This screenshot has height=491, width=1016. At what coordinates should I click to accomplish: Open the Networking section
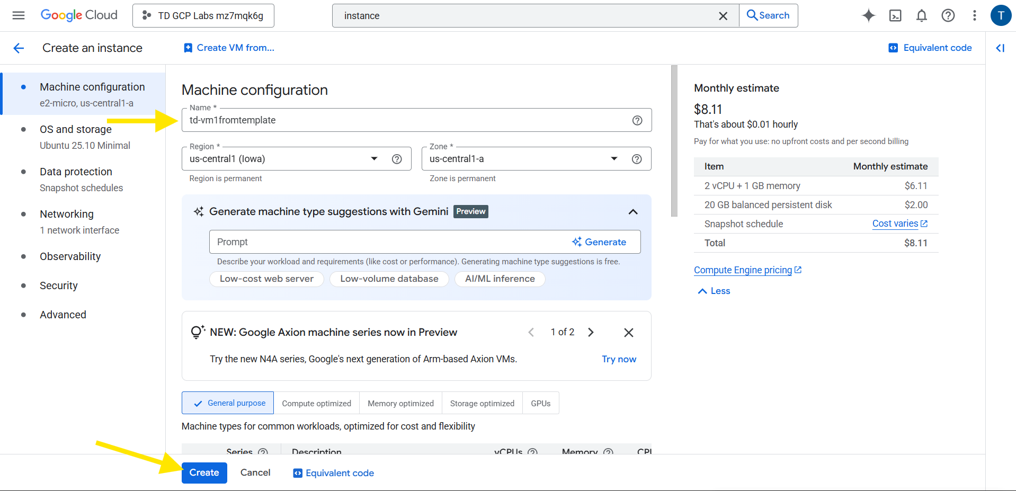click(x=67, y=215)
